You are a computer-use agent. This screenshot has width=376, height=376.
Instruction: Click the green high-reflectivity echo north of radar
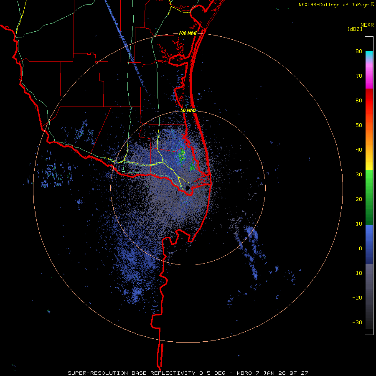point(182,155)
